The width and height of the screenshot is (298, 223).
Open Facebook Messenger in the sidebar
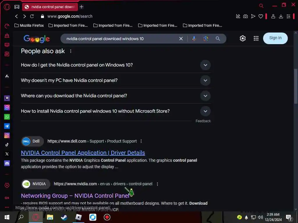[7, 107]
